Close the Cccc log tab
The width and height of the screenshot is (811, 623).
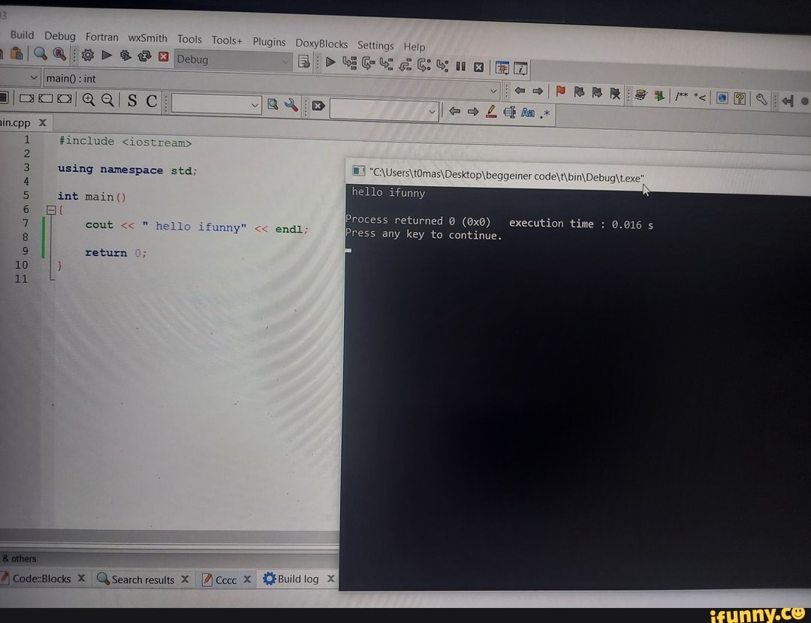coord(247,579)
